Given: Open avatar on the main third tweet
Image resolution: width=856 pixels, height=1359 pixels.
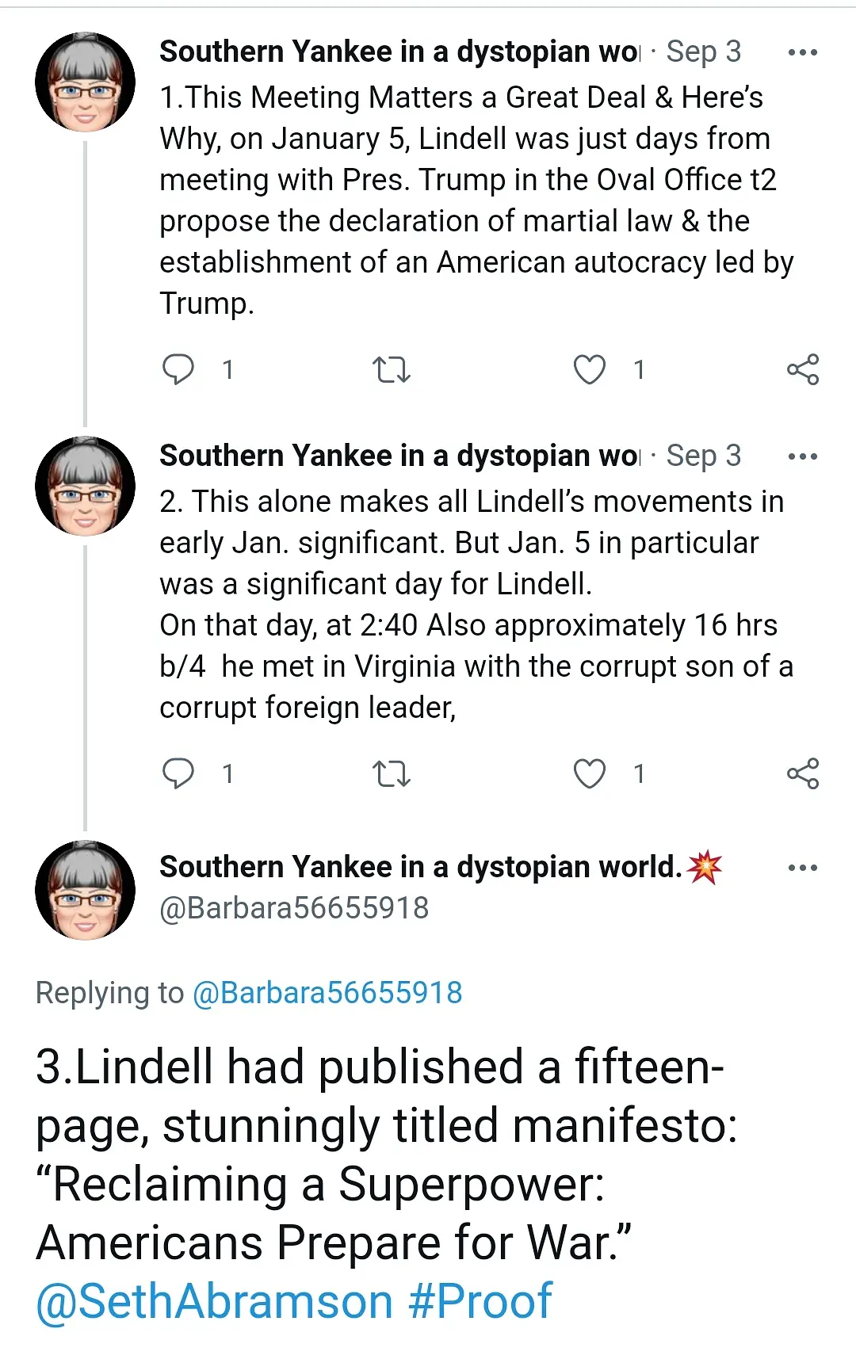Looking at the screenshot, I should pyautogui.click(x=86, y=890).
